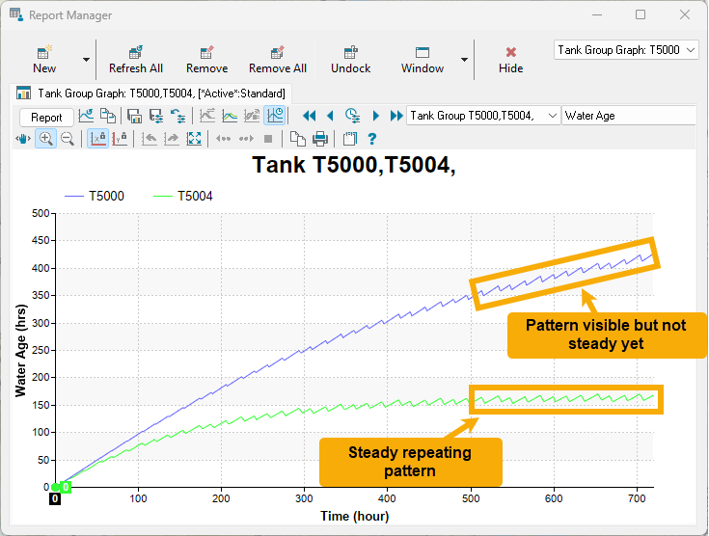Click the graph title Tank T5000,T5004,

click(x=354, y=165)
